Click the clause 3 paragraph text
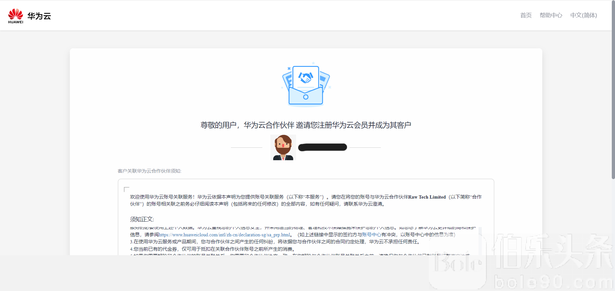The image size is (615, 291). (275, 242)
